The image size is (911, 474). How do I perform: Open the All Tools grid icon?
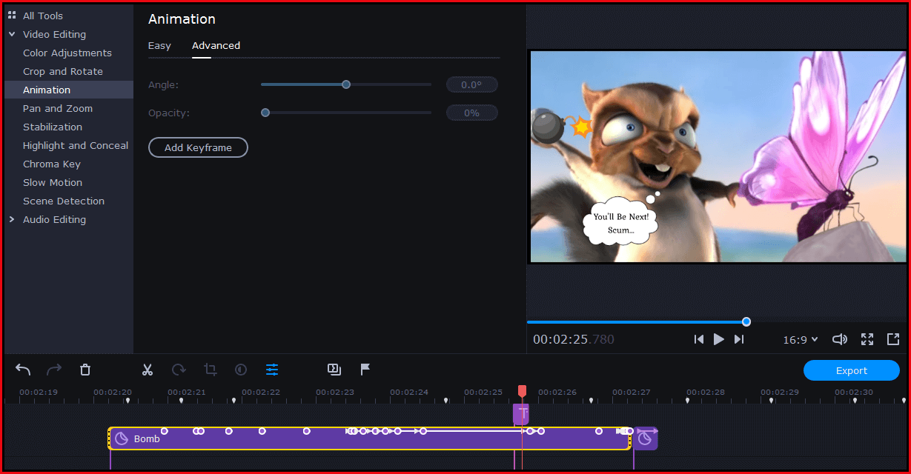pos(12,16)
